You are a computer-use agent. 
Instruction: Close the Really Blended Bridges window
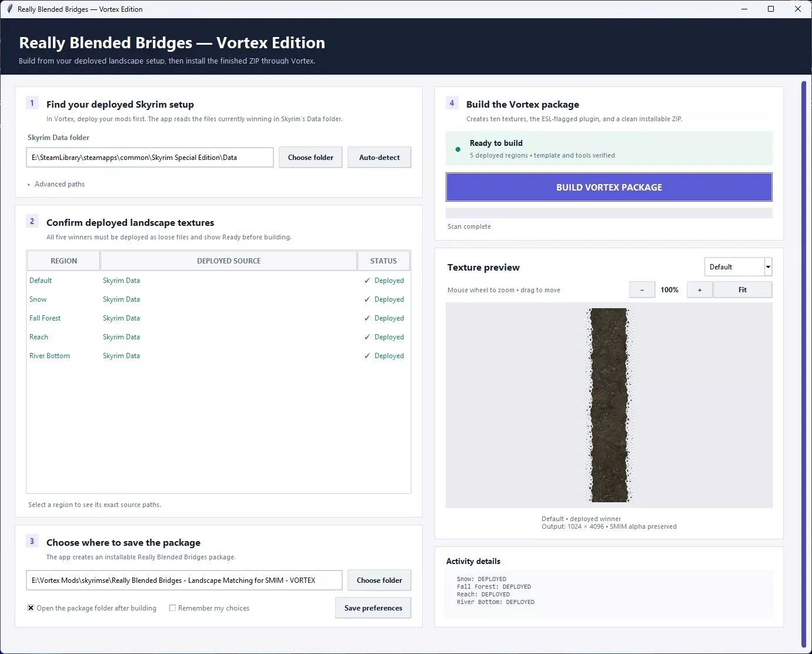tap(798, 9)
